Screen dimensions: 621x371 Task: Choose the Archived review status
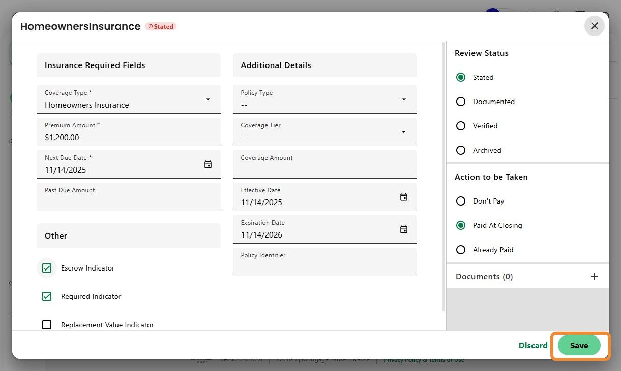coord(461,150)
